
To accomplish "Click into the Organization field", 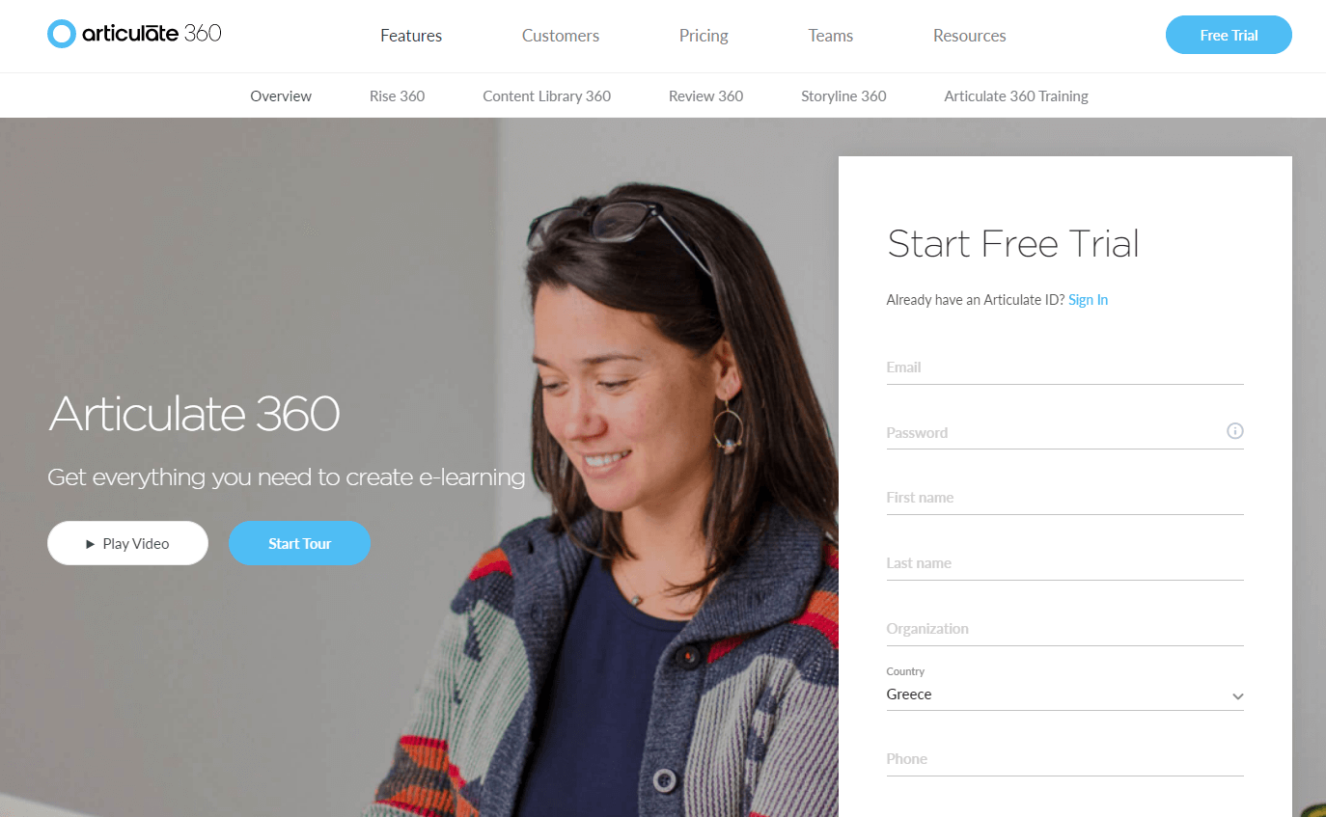I will click(1064, 629).
